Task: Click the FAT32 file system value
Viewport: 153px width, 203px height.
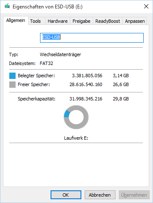Action: 46,63
